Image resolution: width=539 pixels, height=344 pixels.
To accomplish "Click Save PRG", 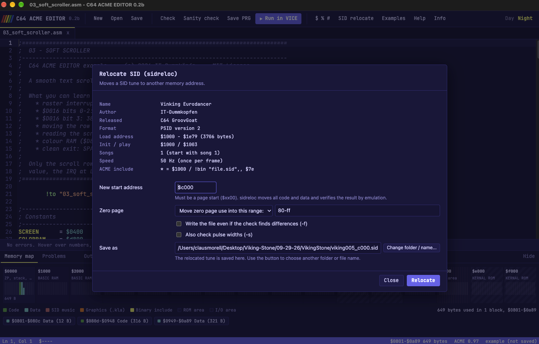I will [239, 19].
